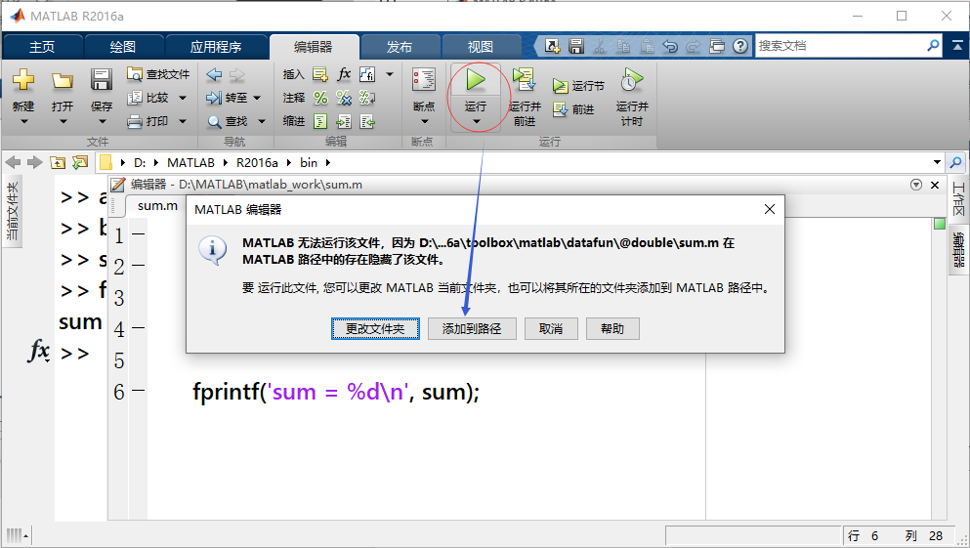Viewport: 970px width, 548px height.
Task: Click the search documentation magnifier icon
Action: pyautogui.click(x=933, y=45)
